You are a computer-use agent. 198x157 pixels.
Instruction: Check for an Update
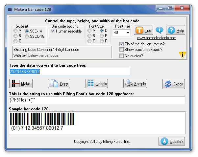tap(172, 141)
